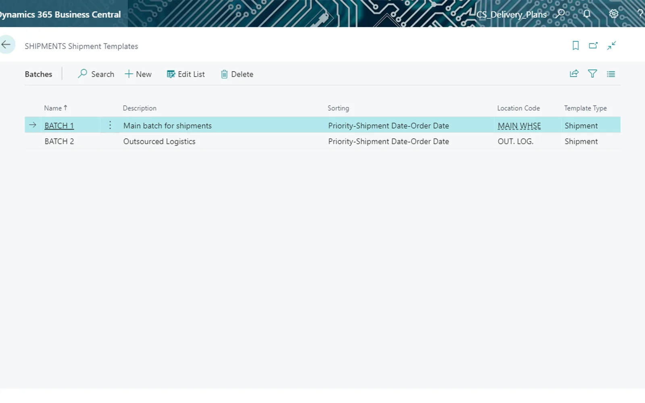Screen dimensions: 645x403
Task: Open notifications bell icon
Action: 587,14
